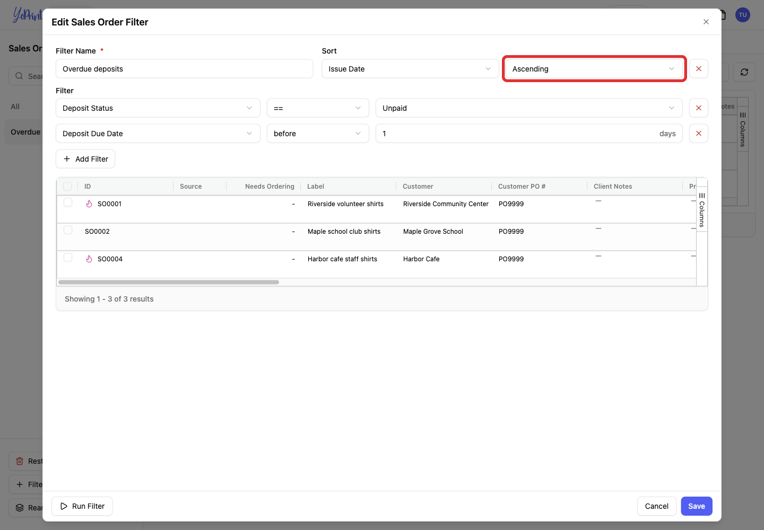
Task: Open the Columns panel in the results table
Action: [x=702, y=209]
